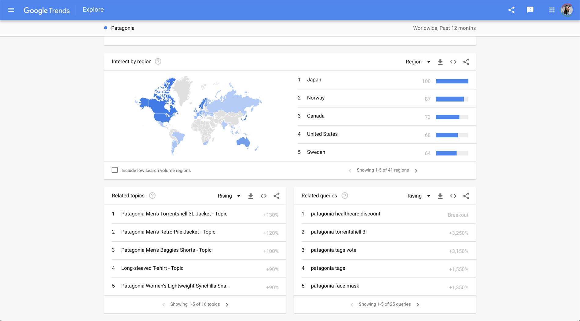Embed the Interest by region widget
Viewport: 580px width, 321px height.
453,62
